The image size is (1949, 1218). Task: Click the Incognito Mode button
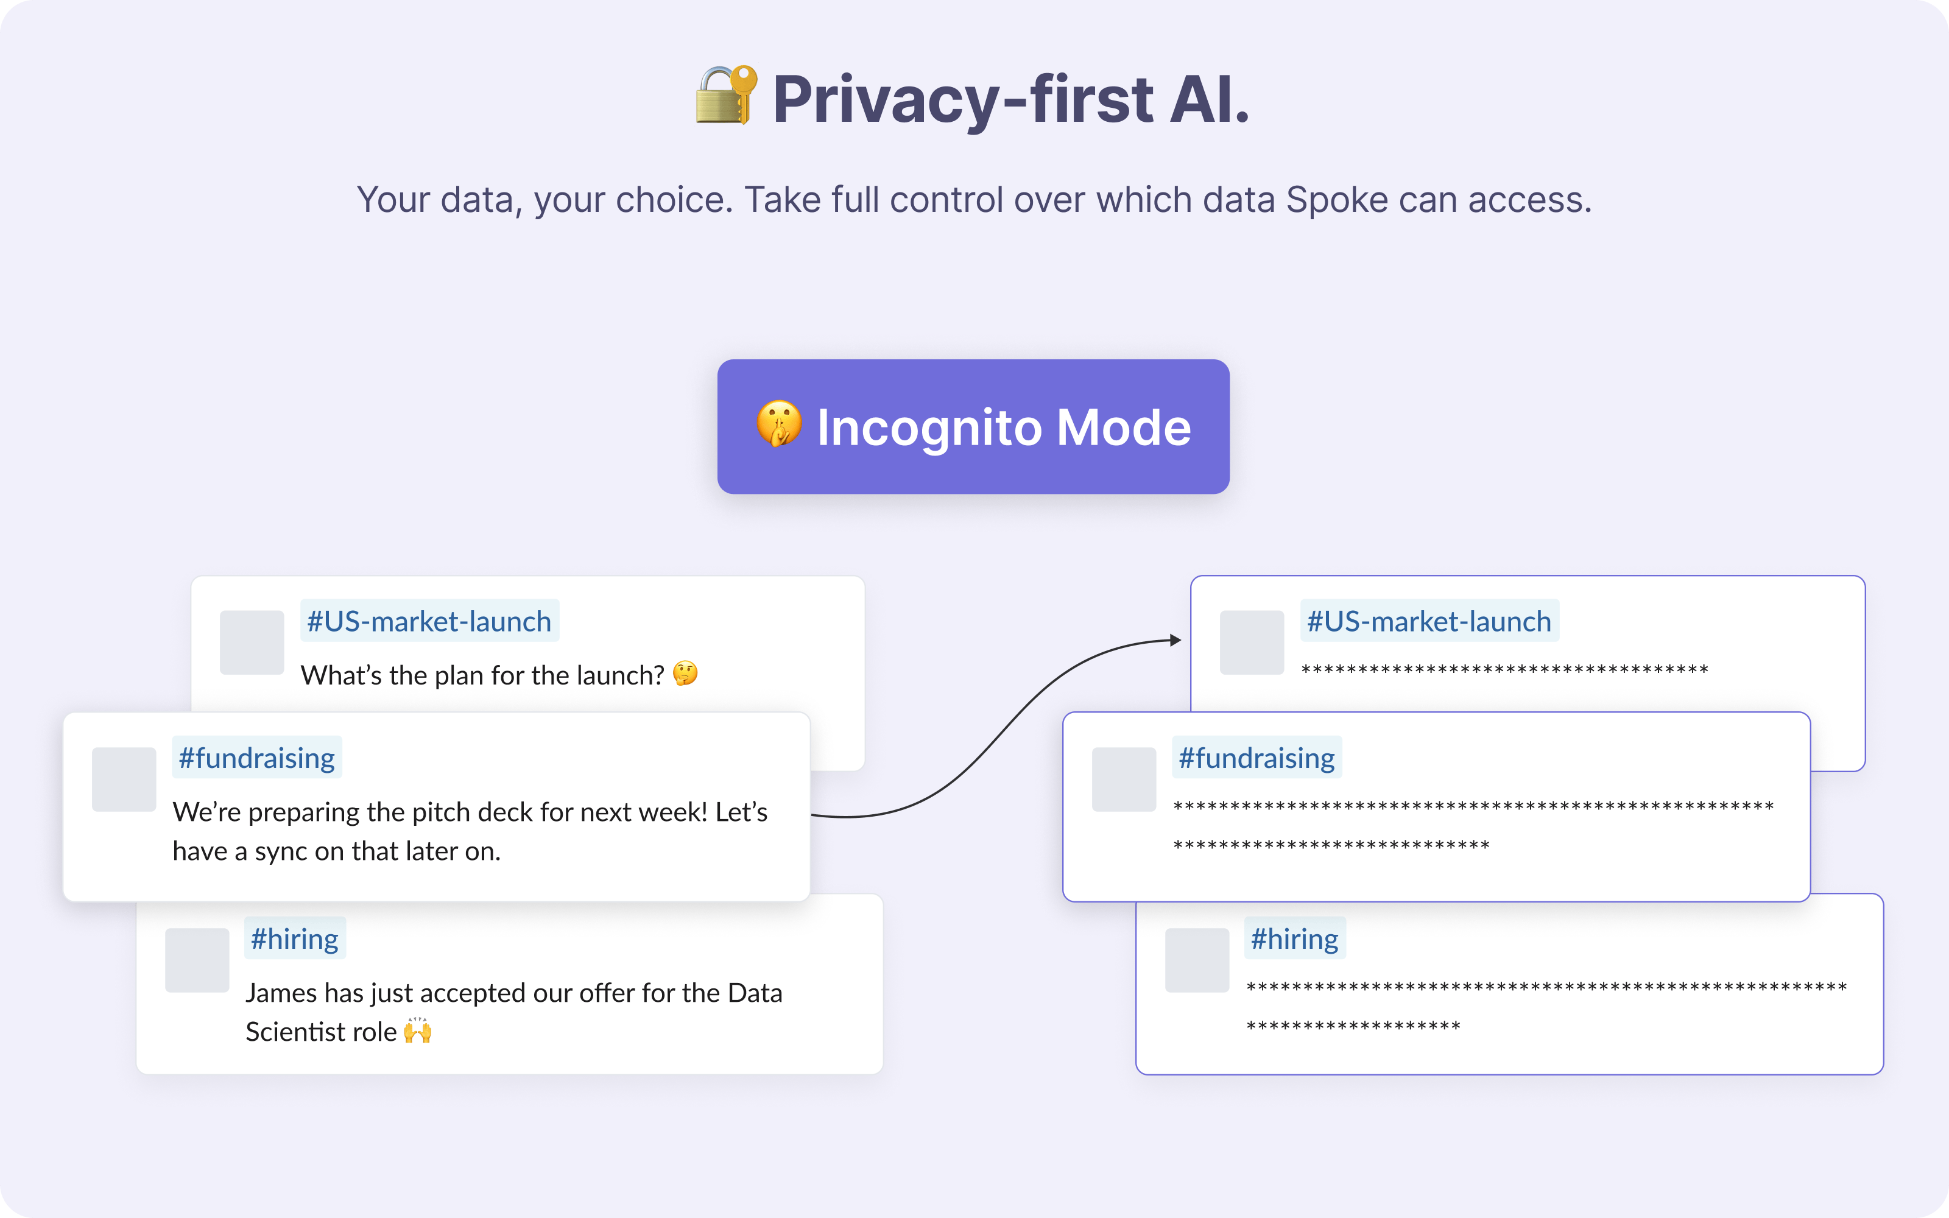(x=974, y=426)
